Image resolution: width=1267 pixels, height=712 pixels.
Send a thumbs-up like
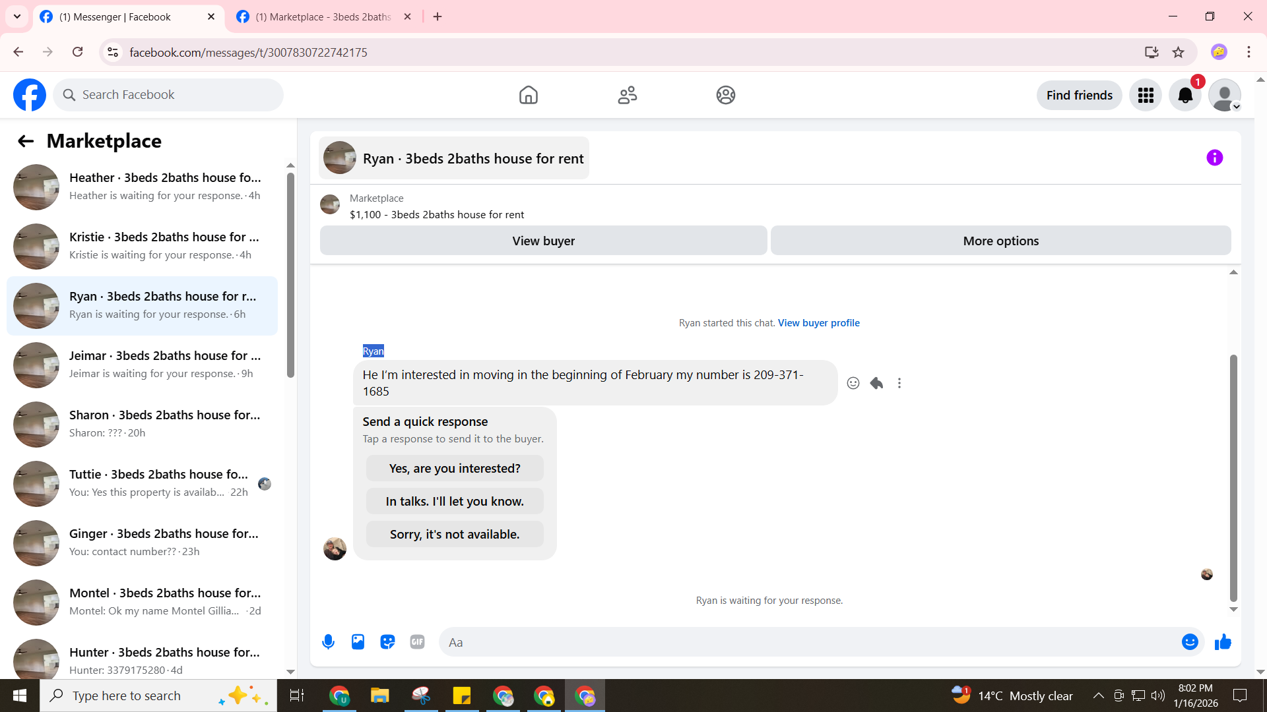(x=1223, y=642)
